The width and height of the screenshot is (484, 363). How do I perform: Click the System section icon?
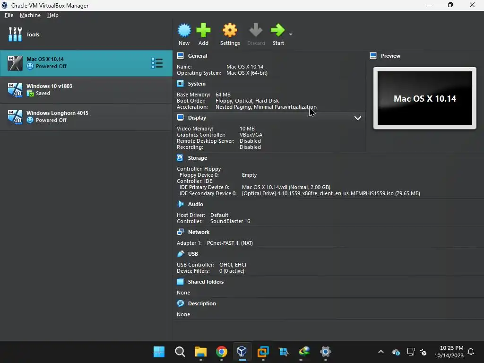[x=180, y=84]
